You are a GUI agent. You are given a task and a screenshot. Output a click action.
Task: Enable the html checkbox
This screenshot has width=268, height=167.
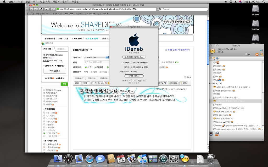(185, 77)
